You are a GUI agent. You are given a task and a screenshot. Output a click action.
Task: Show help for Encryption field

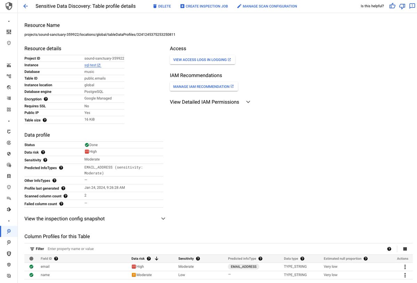[46, 99]
